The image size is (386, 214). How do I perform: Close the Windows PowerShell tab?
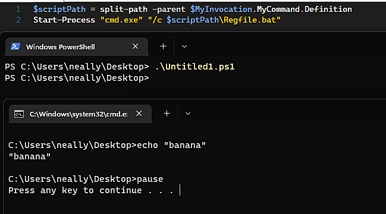[136, 46]
